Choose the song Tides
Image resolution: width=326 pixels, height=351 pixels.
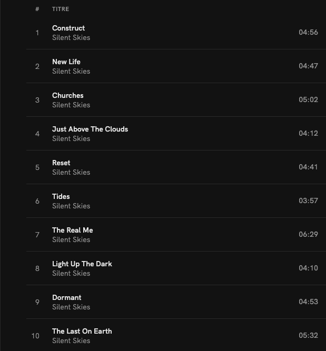click(x=61, y=196)
